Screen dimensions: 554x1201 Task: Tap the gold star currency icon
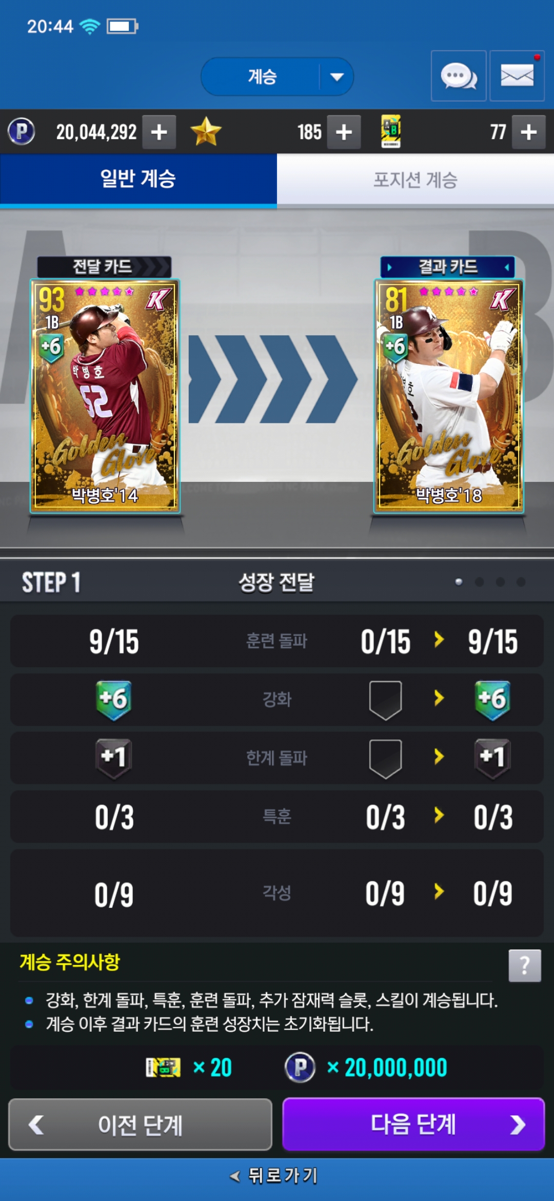point(206,132)
